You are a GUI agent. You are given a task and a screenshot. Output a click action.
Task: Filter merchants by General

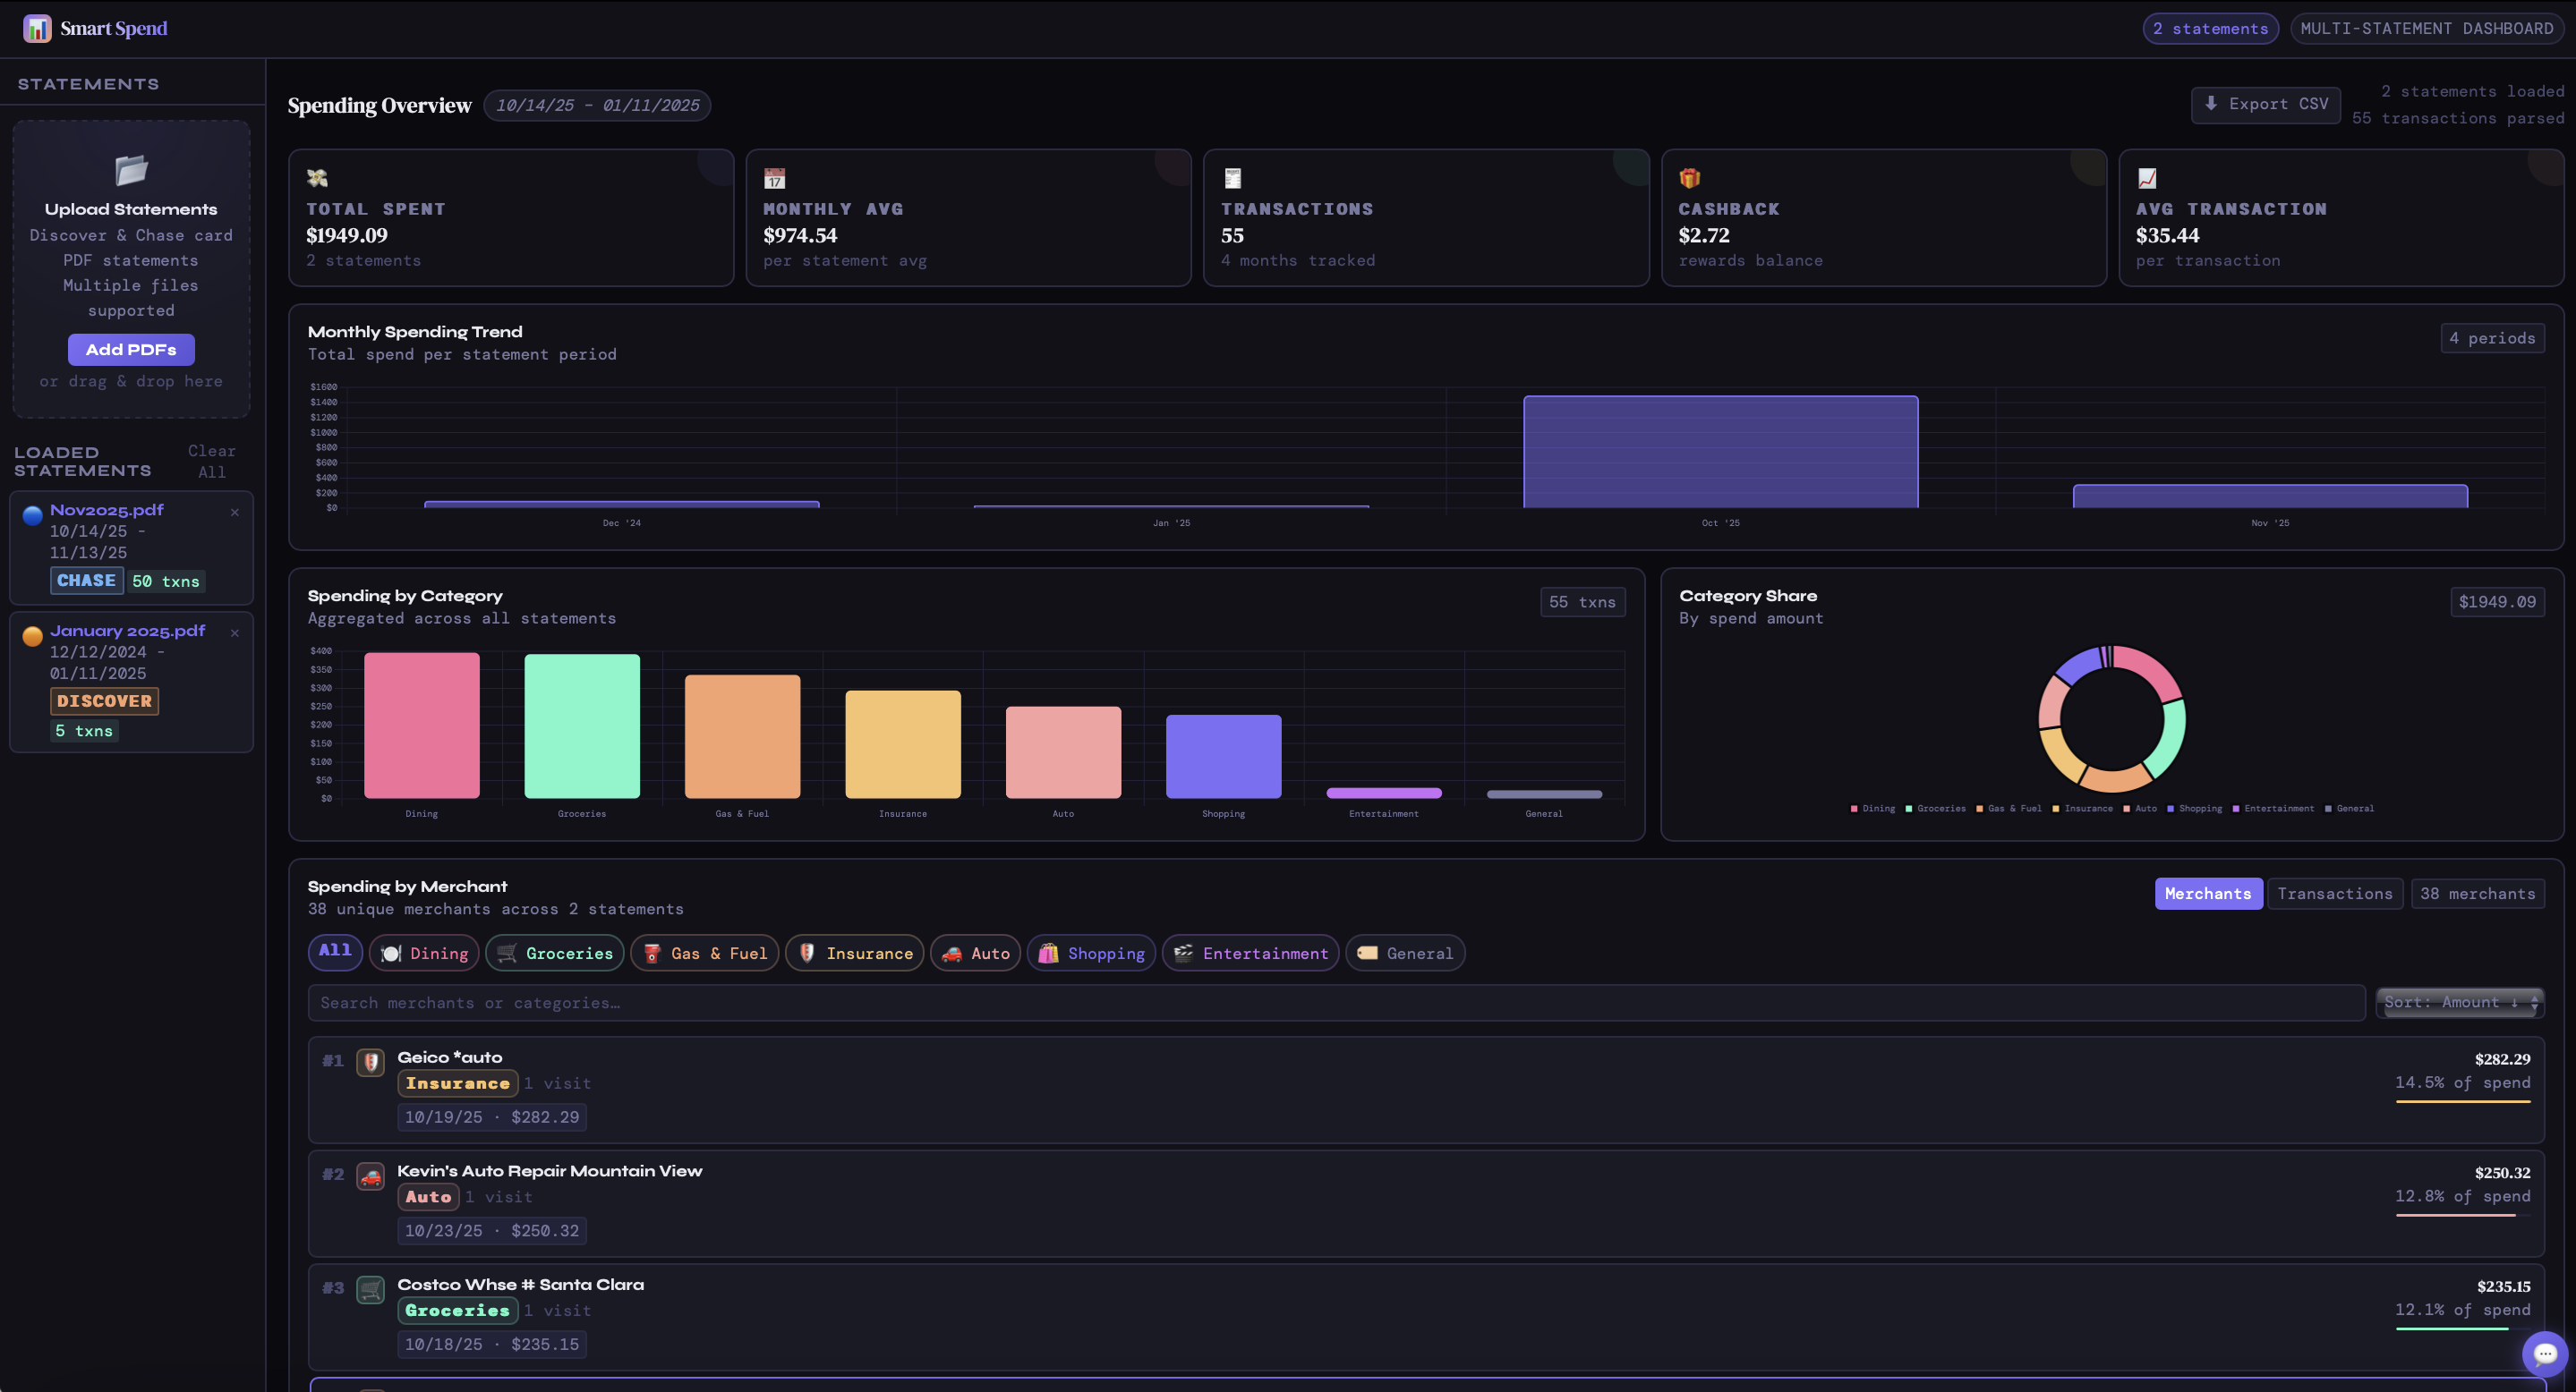coord(1406,954)
